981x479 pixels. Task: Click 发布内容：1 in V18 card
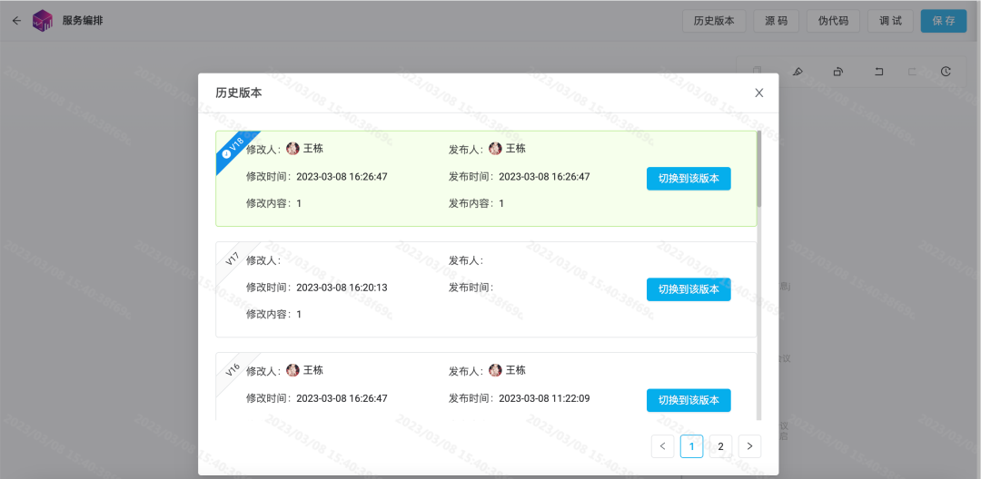tap(477, 203)
